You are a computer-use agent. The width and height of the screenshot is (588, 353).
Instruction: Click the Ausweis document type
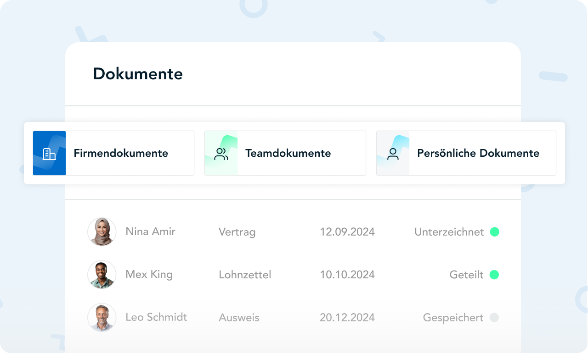coord(239,317)
